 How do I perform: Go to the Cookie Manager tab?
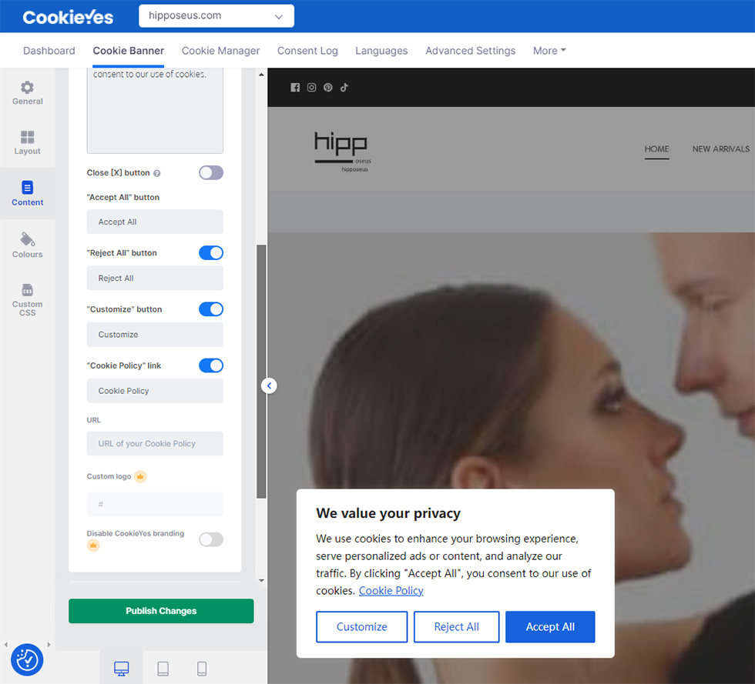[220, 51]
